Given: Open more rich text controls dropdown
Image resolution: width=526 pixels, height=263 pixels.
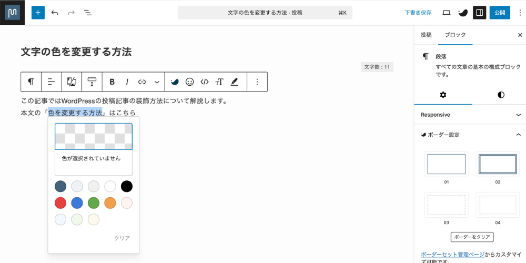Looking at the screenshot, I should pos(157,82).
